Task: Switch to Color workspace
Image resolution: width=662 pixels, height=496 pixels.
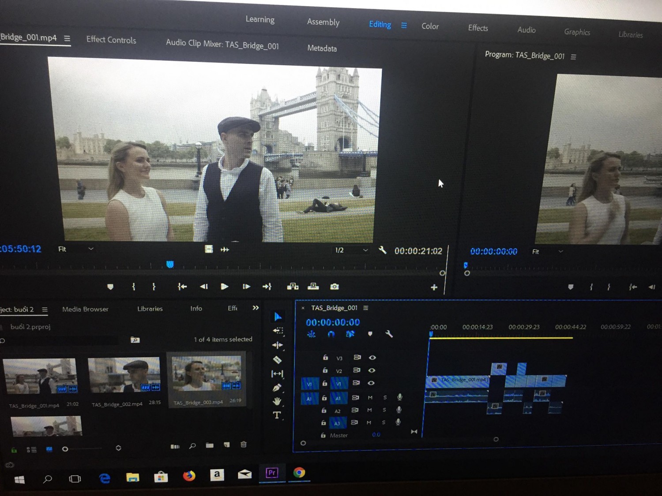Action: (430, 26)
